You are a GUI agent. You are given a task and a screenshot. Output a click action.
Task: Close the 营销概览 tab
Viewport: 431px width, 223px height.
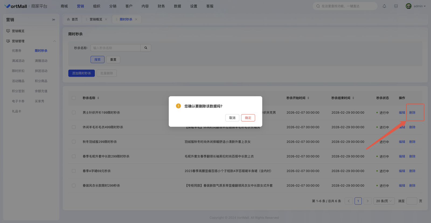tap(106, 19)
